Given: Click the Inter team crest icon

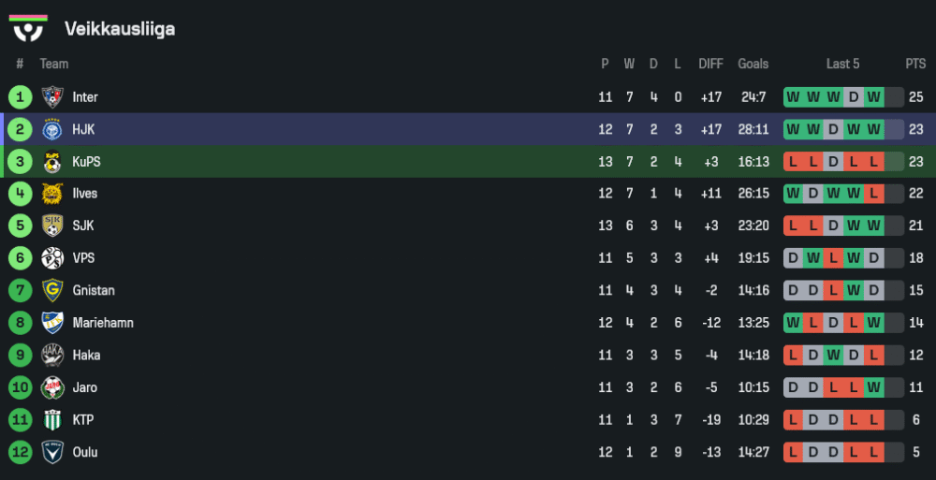Looking at the screenshot, I should pyautogui.click(x=51, y=97).
